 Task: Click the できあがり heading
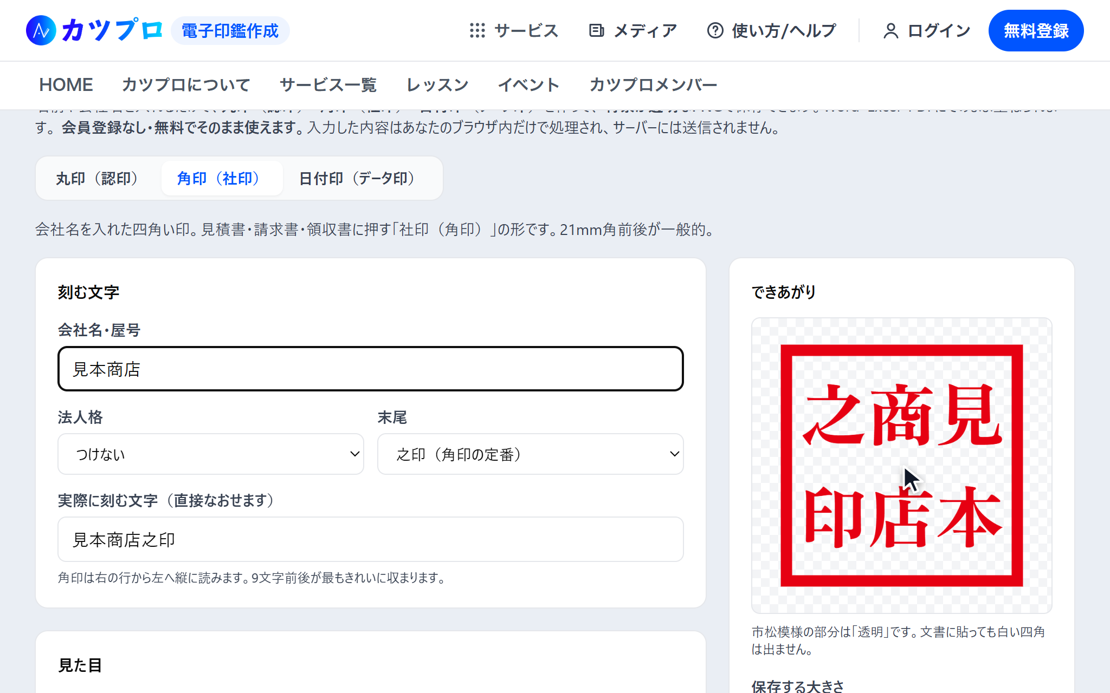784,292
